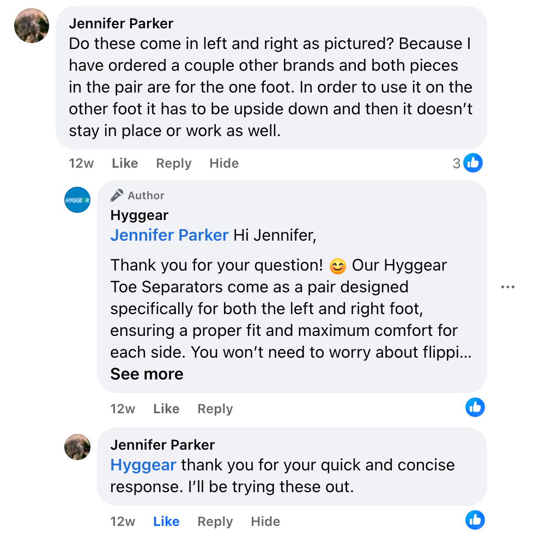Like the Hyggear author reply
Image resolution: width=534 pixels, height=539 pixels.
coord(166,409)
